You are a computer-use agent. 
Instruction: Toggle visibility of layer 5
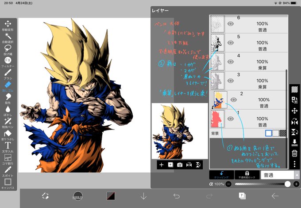pyautogui.click(x=231, y=43)
